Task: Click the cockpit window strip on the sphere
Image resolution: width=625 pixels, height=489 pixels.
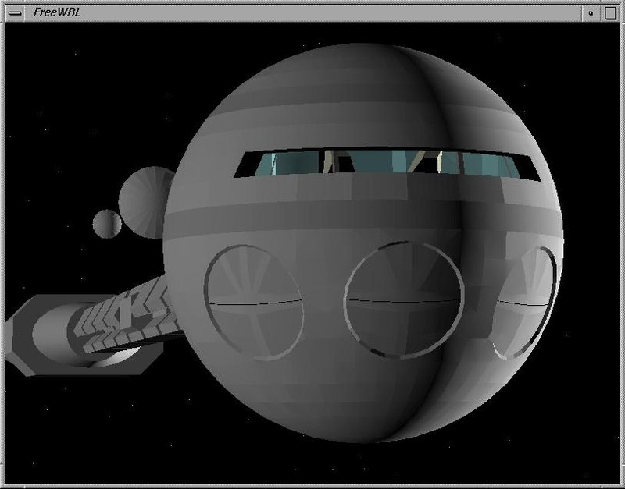Action: [387, 164]
